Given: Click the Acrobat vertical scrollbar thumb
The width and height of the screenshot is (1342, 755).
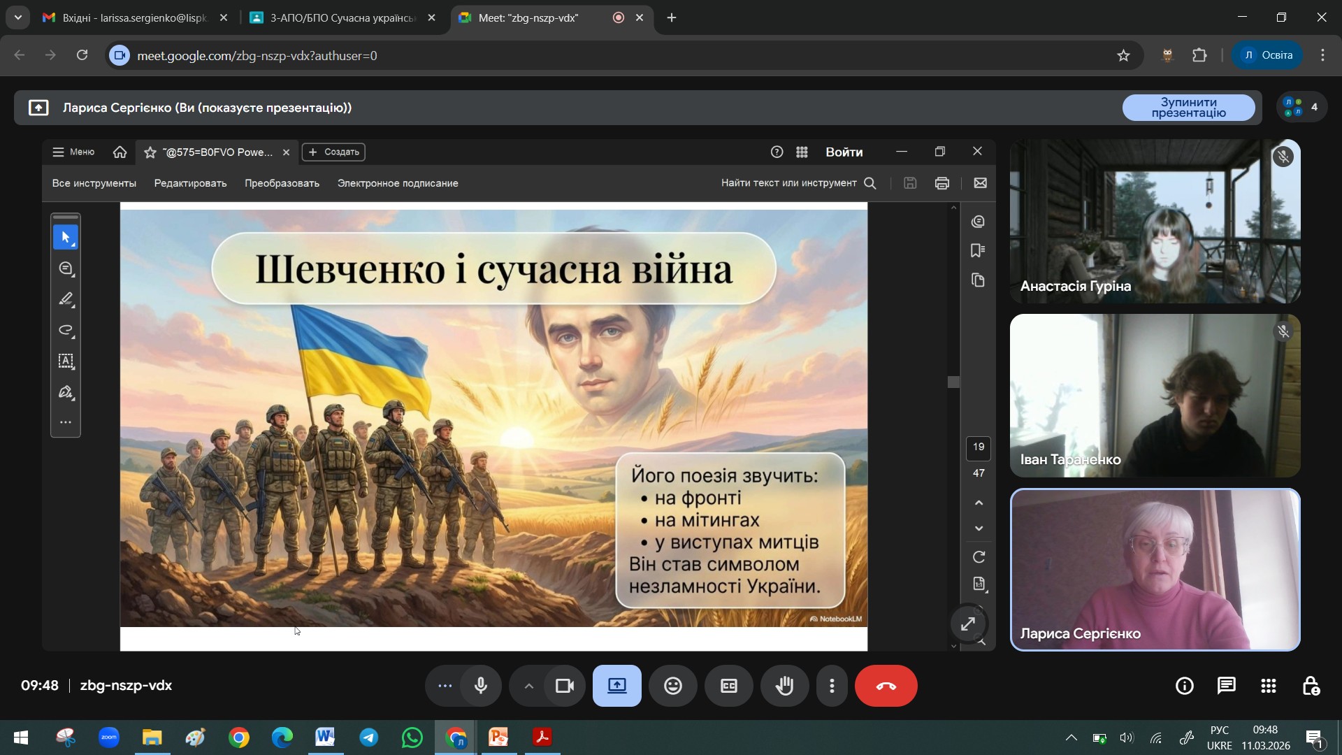Looking at the screenshot, I should 953,382.
